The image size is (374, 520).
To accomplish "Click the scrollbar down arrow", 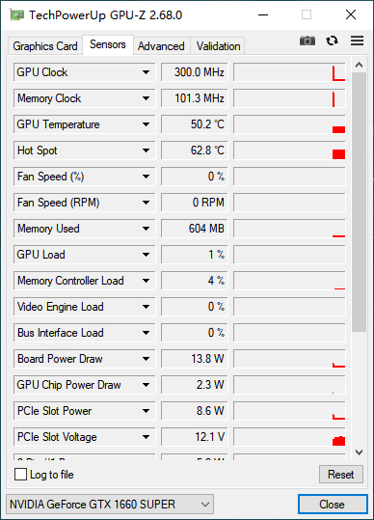I will click(x=360, y=452).
